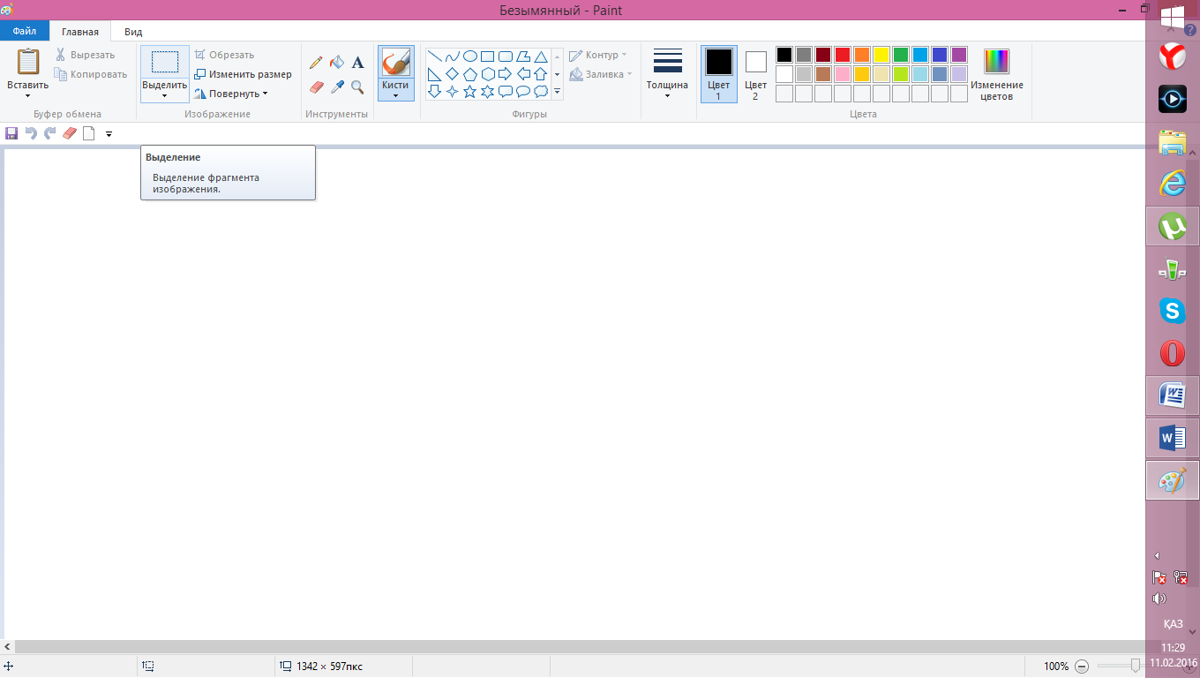Choose the Right arrow shape

pos(506,74)
